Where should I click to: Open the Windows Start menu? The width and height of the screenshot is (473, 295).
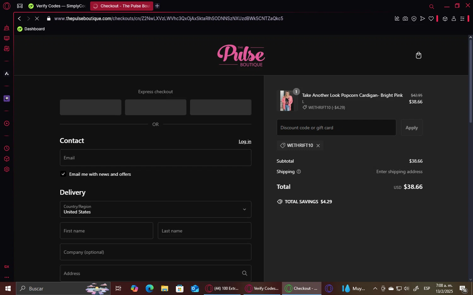click(8, 288)
